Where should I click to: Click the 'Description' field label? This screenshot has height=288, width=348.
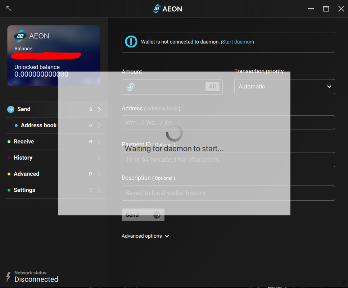tap(136, 178)
